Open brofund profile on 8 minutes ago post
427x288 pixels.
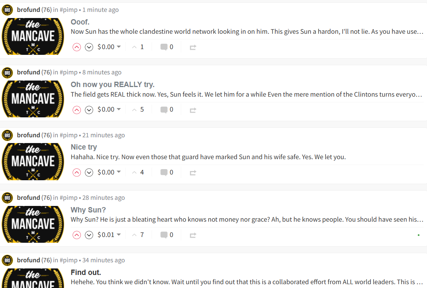click(x=28, y=72)
